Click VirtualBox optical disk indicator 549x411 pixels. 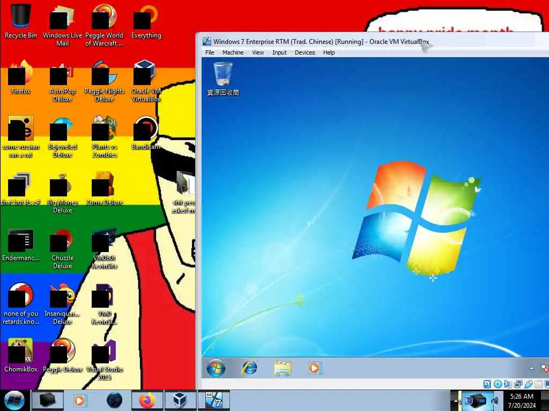click(498, 384)
